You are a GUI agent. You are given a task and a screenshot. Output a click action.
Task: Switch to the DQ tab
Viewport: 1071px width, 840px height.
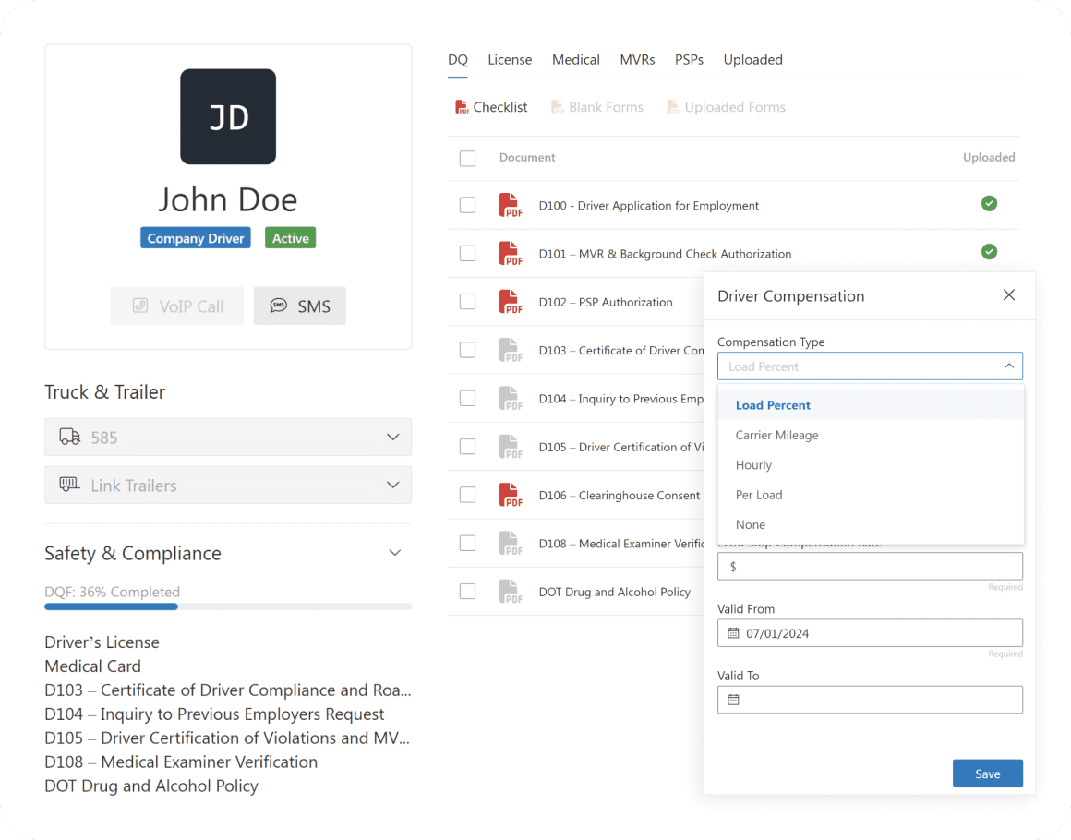click(x=458, y=59)
